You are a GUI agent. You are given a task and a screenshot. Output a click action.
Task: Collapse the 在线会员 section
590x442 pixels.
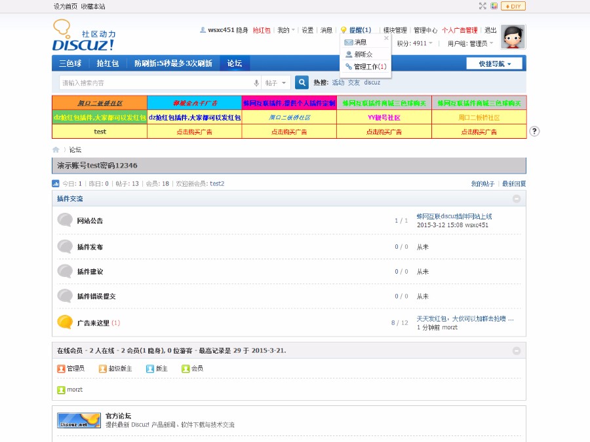pos(517,351)
